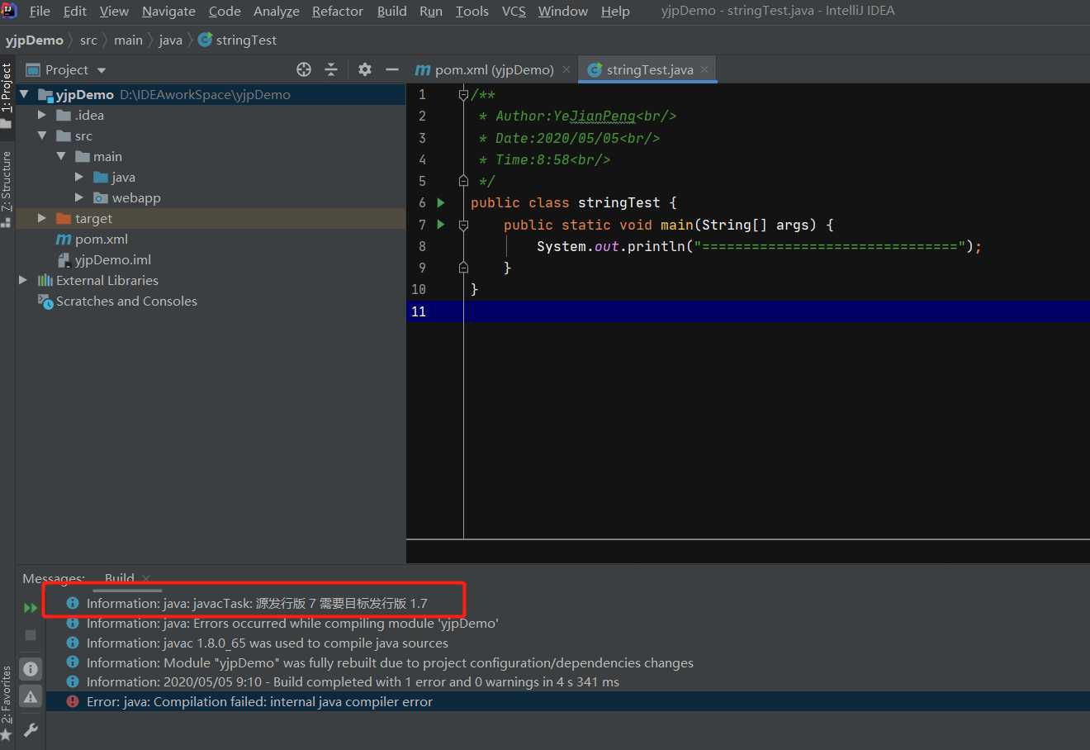Screen dimensions: 1090x750
Task: Open the Code menu
Action: pos(225,11)
